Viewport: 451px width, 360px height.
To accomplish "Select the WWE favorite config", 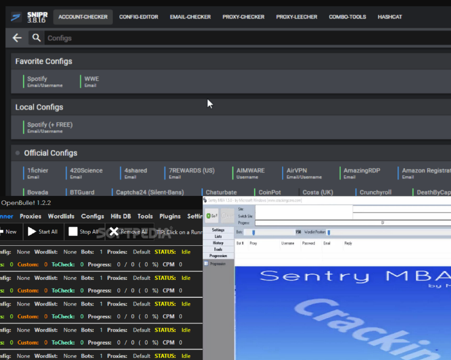I will click(x=91, y=81).
